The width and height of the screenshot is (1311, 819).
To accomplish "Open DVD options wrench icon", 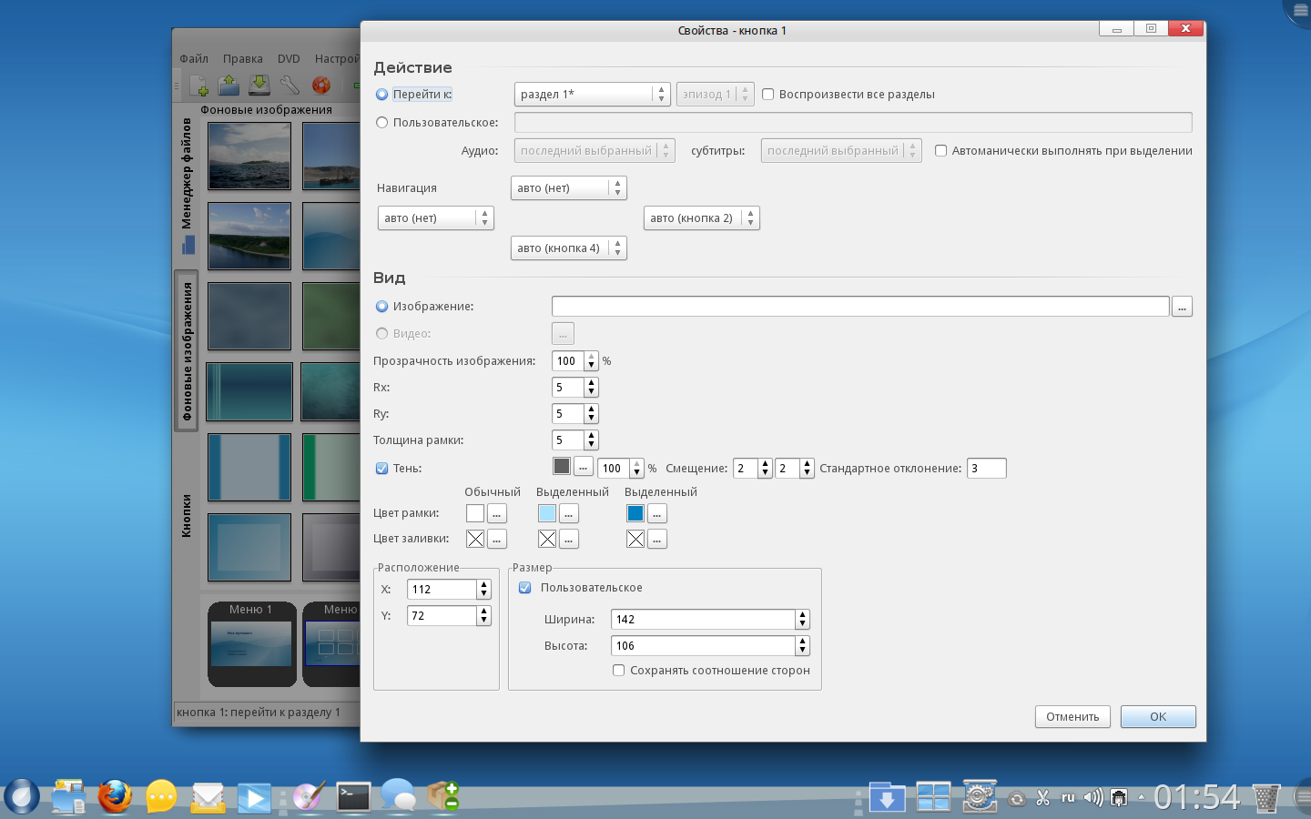I will [290, 86].
